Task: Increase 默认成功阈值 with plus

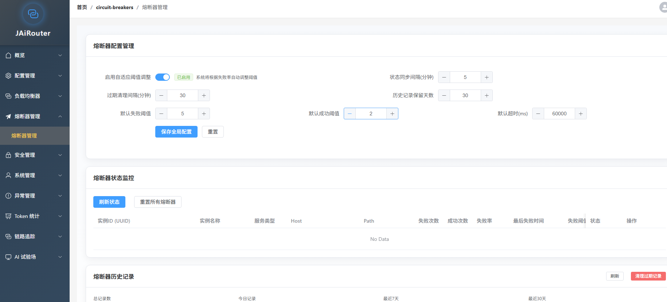Action: [392, 114]
